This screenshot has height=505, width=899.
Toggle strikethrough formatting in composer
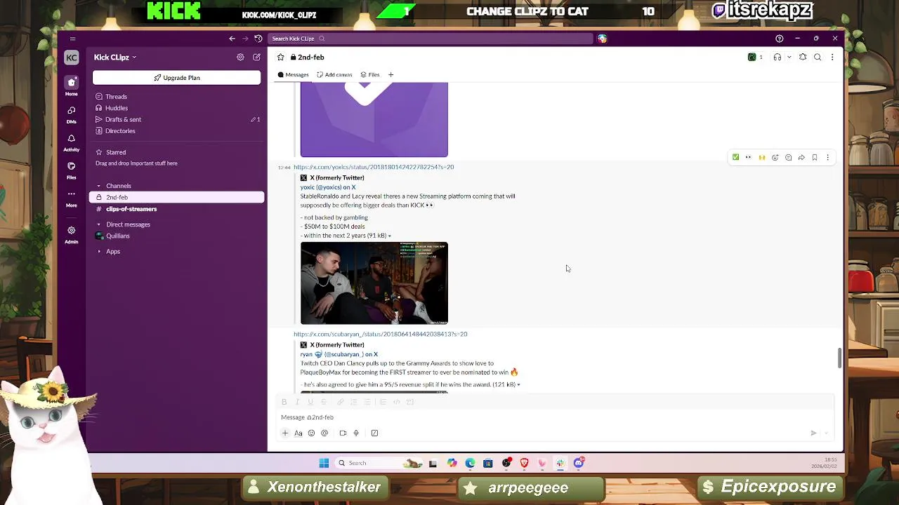(323, 402)
